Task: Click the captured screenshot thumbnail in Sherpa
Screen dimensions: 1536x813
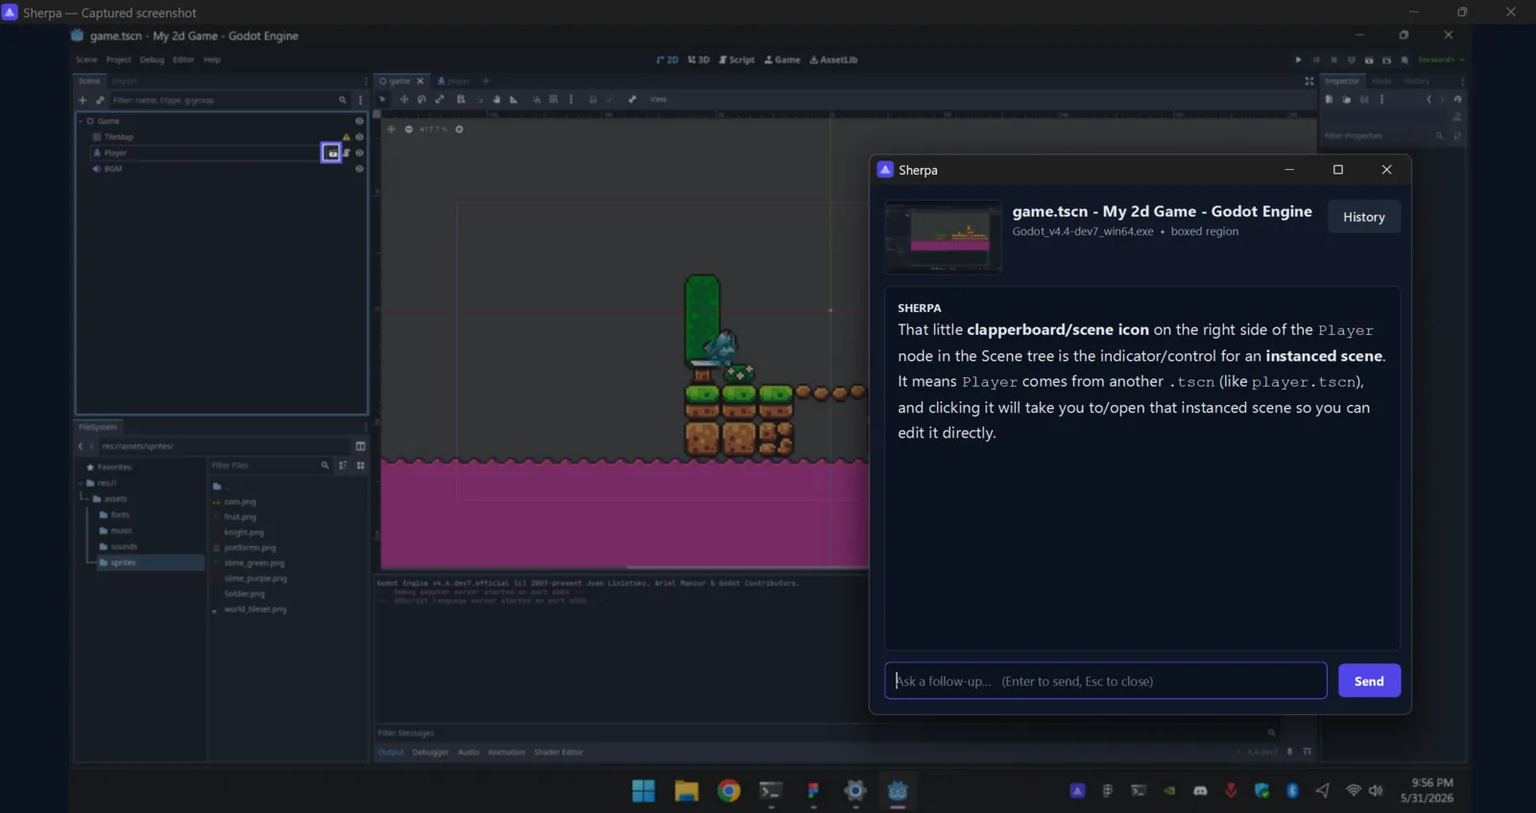Action: click(943, 237)
